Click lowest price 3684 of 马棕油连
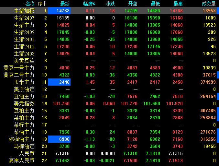 pyautogui.click(x=155, y=147)
